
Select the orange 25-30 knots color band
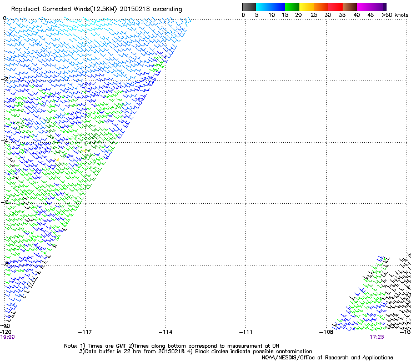tap(321, 7)
